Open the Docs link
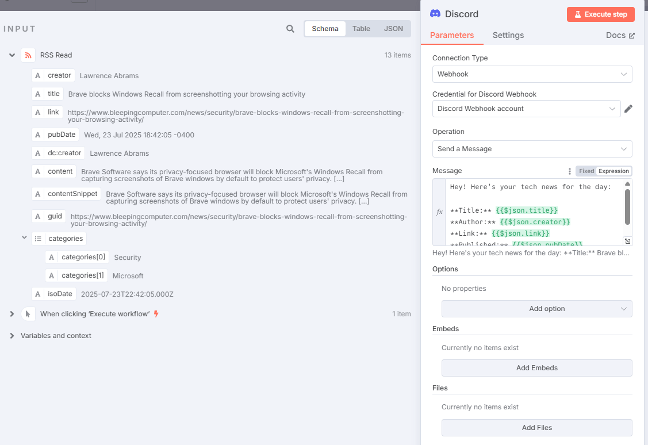The height and width of the screenshot is (445, 648). 620,35
